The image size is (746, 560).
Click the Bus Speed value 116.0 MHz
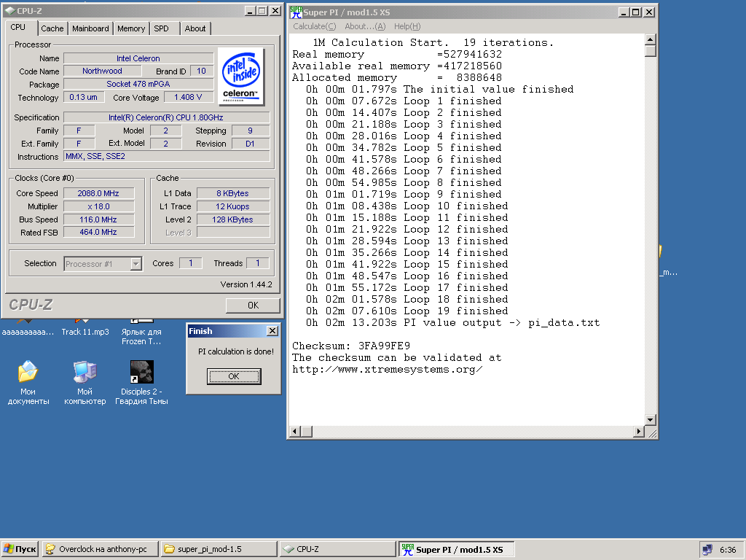[98, 219]
